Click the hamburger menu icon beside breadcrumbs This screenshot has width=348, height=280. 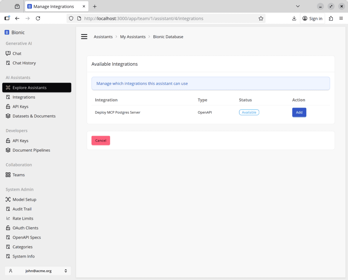[84, 37]
